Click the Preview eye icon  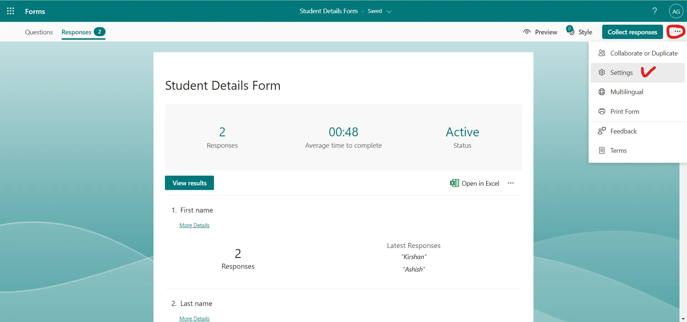click(527, 32)
